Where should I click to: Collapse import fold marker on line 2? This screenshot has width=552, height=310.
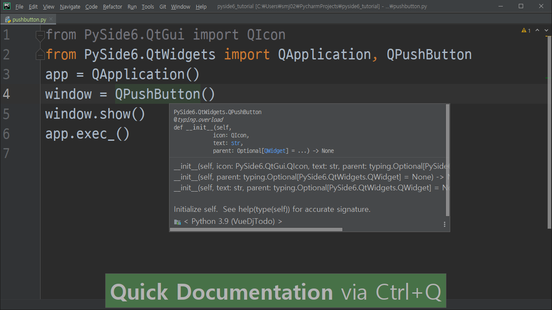click(40, 54)
